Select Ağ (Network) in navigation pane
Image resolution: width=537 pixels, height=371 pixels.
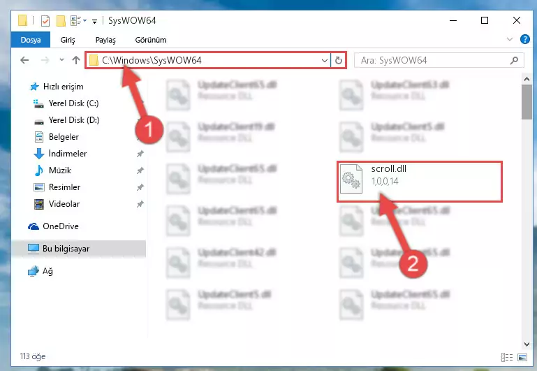coord(41,271)
